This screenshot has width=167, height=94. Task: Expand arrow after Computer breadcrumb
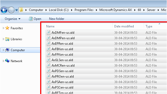[46, 10]
